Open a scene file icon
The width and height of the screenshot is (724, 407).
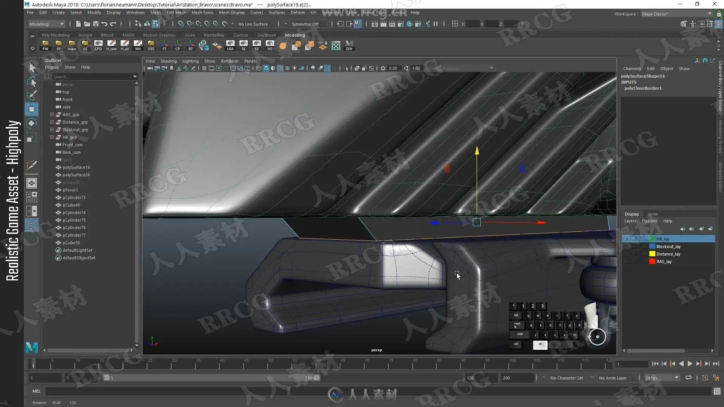coord(87,24)
